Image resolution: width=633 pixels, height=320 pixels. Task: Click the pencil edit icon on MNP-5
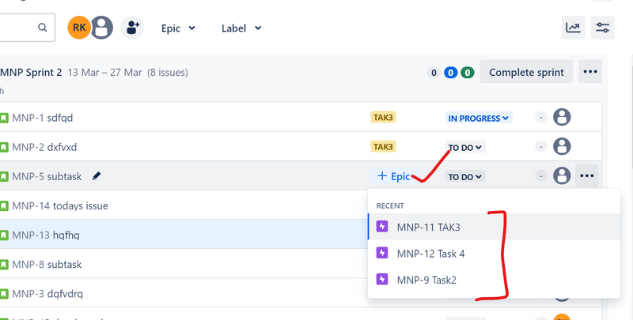[97, 175]
